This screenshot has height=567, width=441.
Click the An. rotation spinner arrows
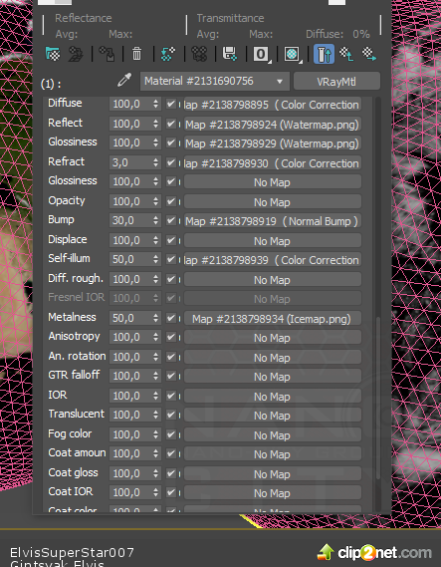tap(155, 357)
